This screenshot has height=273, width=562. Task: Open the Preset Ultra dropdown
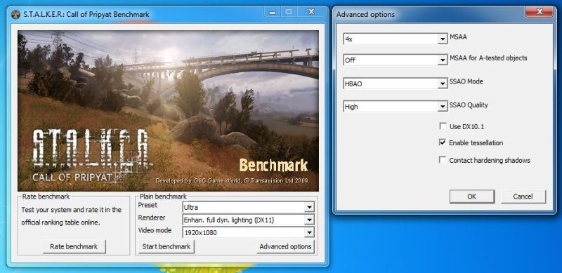coord(249,207)
